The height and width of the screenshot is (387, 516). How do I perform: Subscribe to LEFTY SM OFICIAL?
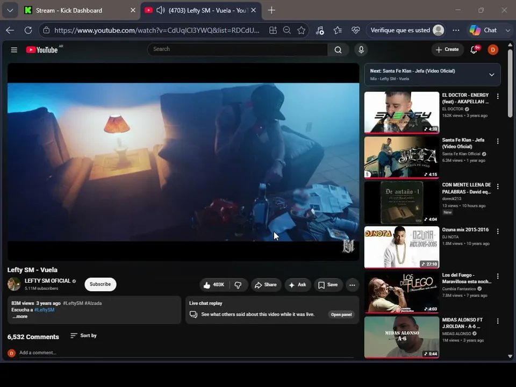tap(101, 284)
